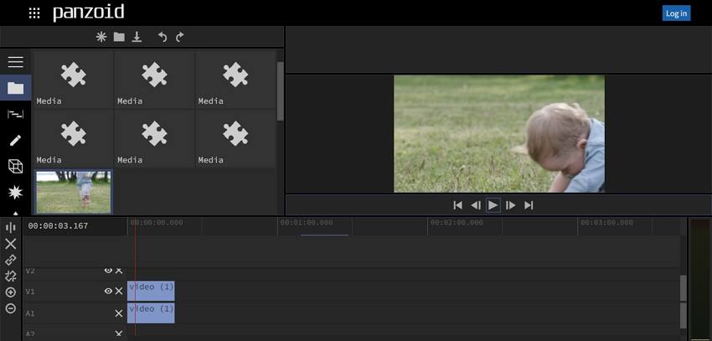Click ruler mark 00:01:00.000
Viewport: 712px width, 341px height.
306,223
